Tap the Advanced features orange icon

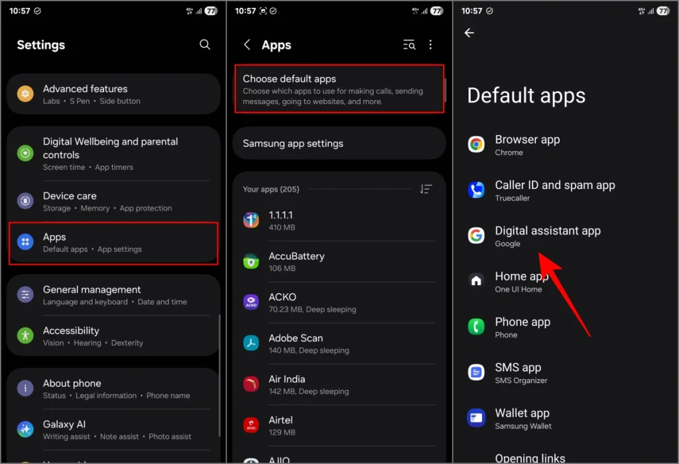pos(25,94)
